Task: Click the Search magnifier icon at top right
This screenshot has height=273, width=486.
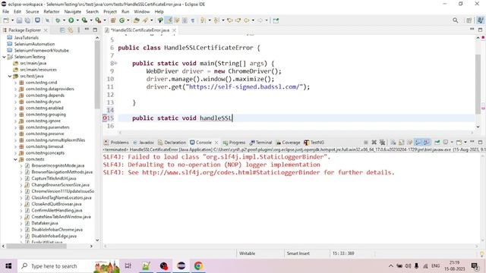Action: 455,20
